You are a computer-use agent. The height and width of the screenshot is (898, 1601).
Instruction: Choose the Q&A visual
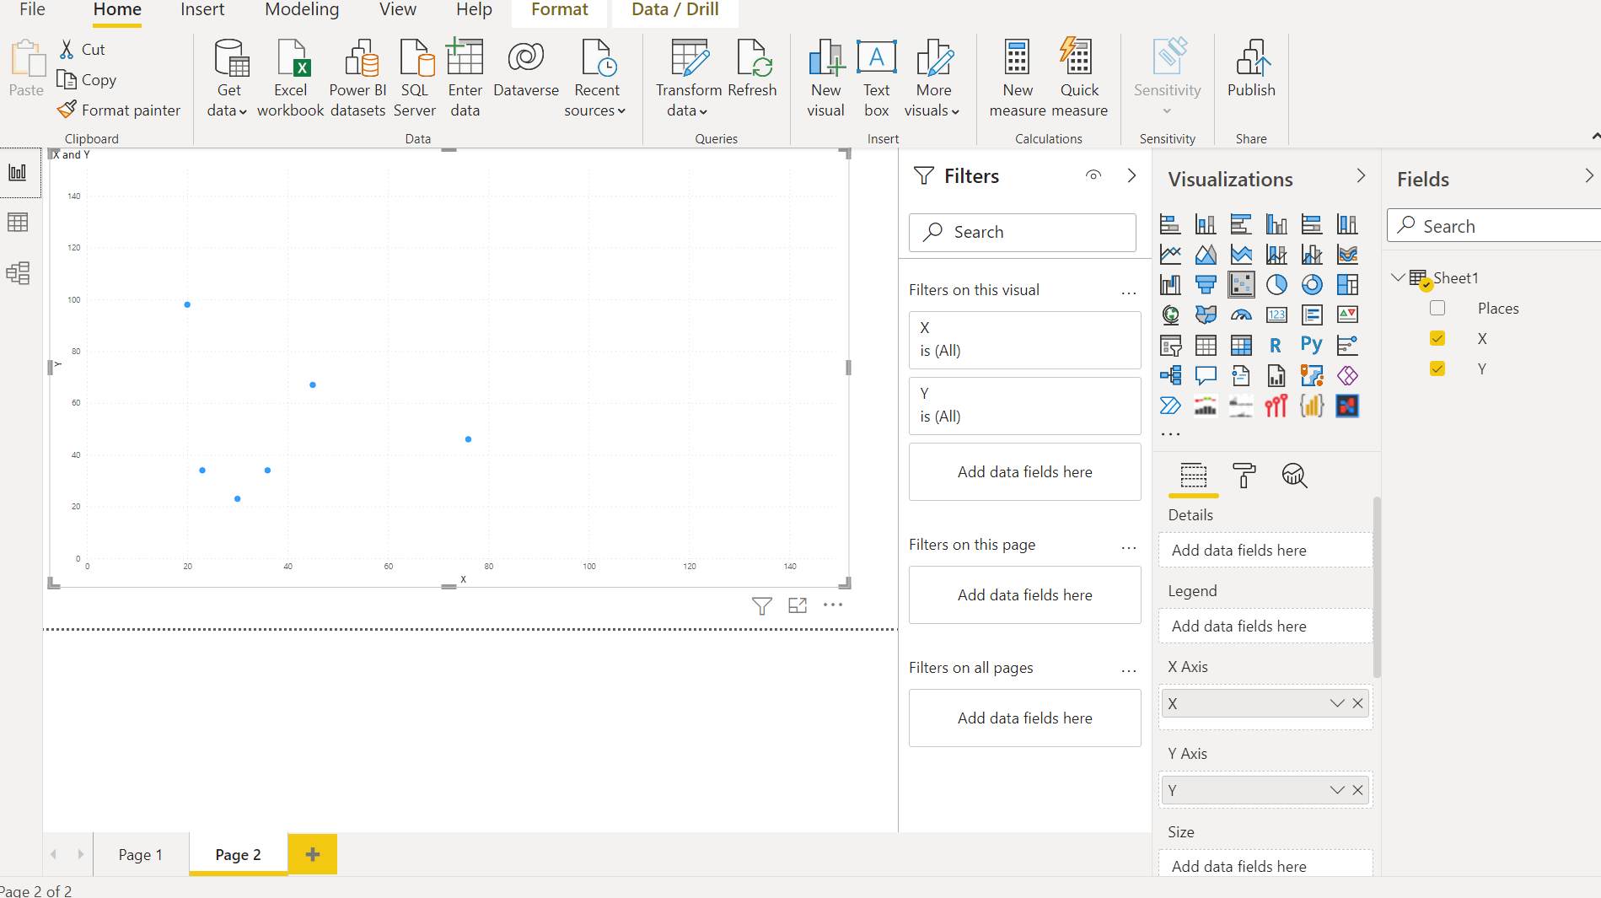click(1206, 376)
